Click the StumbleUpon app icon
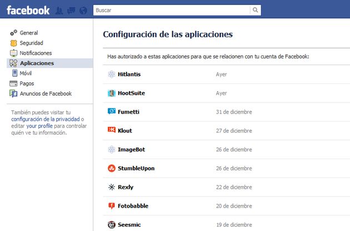The width and height of the screenshot is (350, 231). point(112,168)
